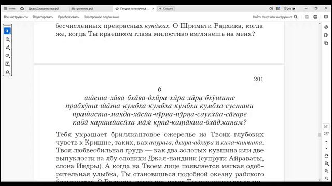The width and height of the screenshot is (332, 186).
Task: Click the magnifier search icon
Action: (296, 17)
